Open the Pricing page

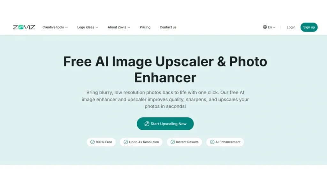pos(145,27)
